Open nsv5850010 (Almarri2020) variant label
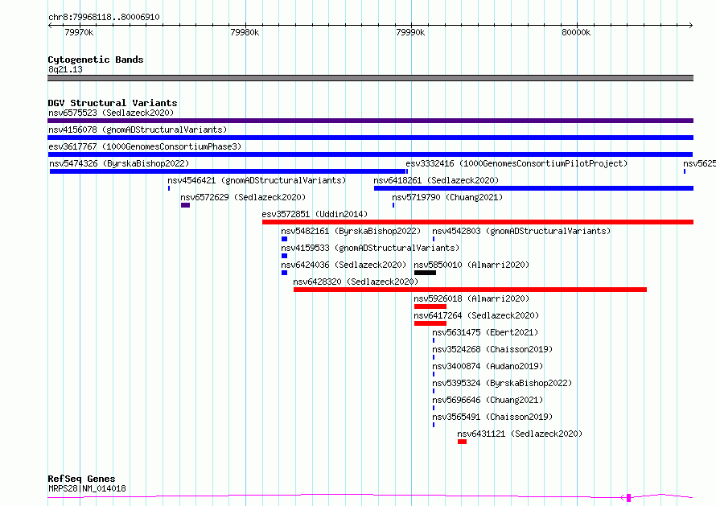Viewport: 716px width, 506px height. [471, 265]
